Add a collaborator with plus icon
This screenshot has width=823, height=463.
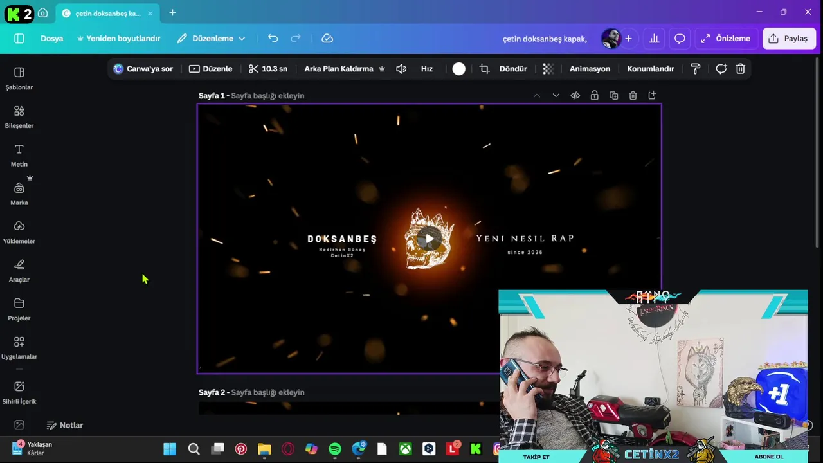[x=628, y=39]
